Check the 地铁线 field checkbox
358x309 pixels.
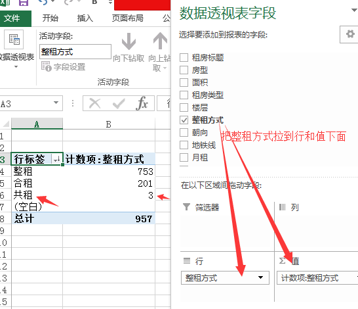click(184, 145)
